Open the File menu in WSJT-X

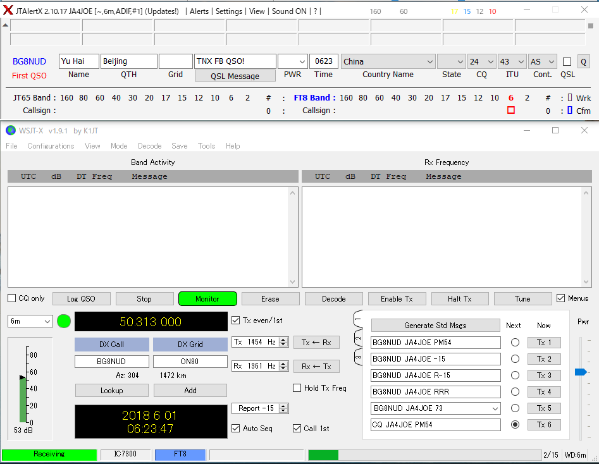tap(11, 146)
